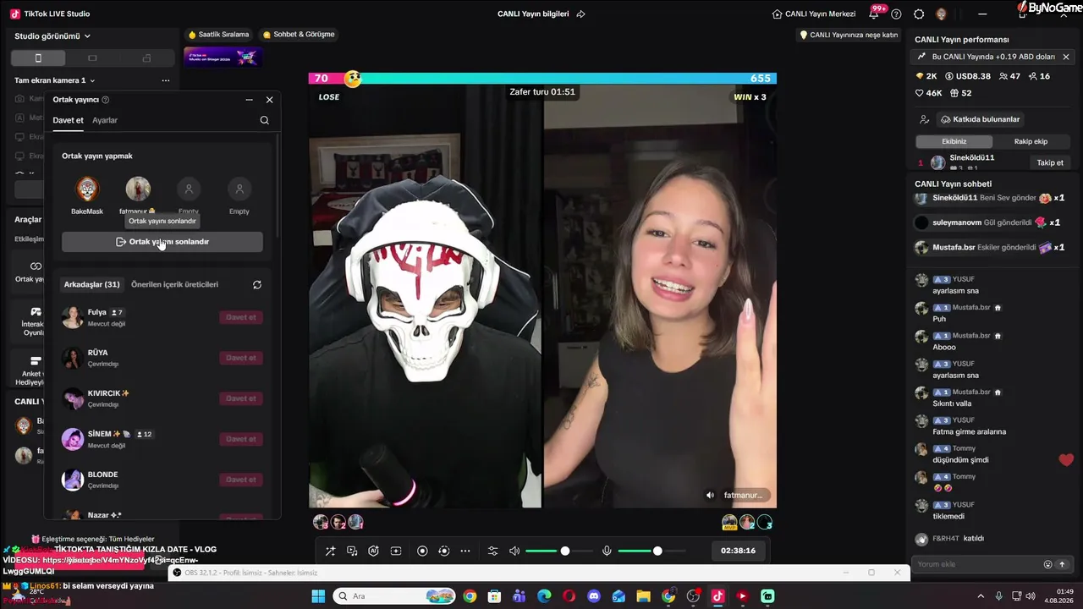Image resolution: width=1083 pixels, height=609 pixels.
Task: Click Davet et next to RÜYA
Action: pos(240,358)
